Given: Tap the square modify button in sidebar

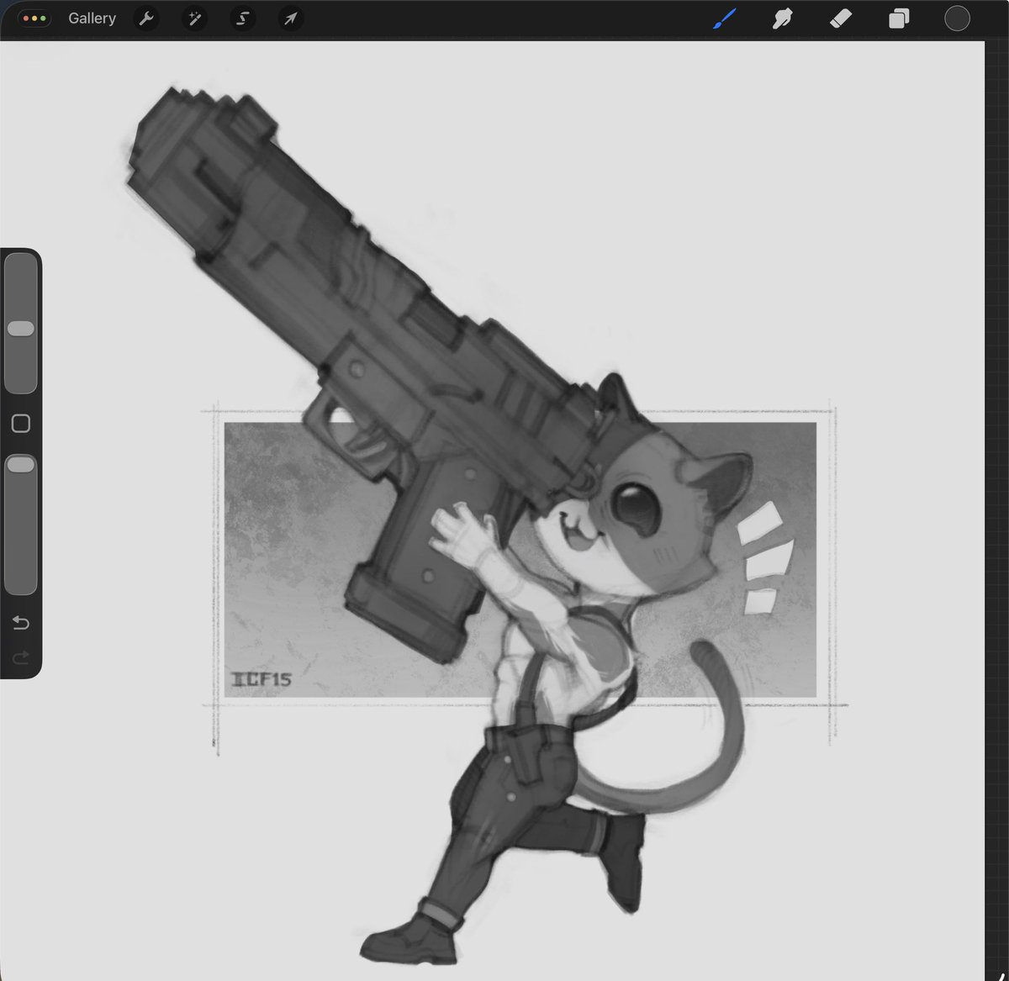Looking at the screenshot, I should [x=21, y=424].
